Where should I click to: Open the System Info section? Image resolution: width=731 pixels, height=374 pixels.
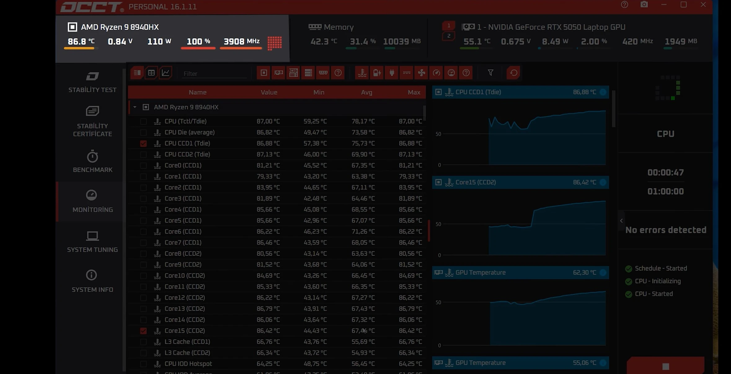92,282
